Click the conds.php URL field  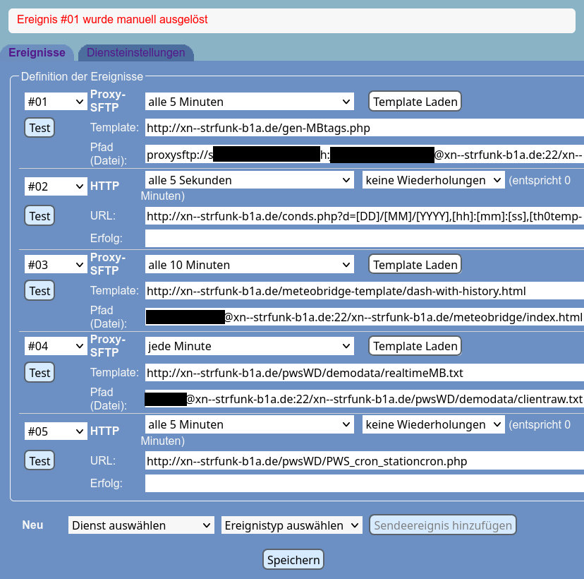tap(364, 216)
